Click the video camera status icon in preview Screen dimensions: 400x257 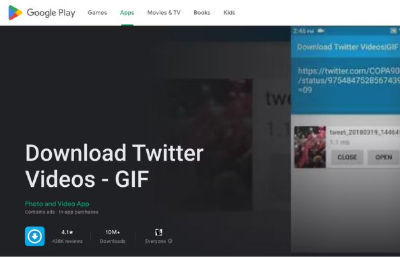[x=321, y=31]
